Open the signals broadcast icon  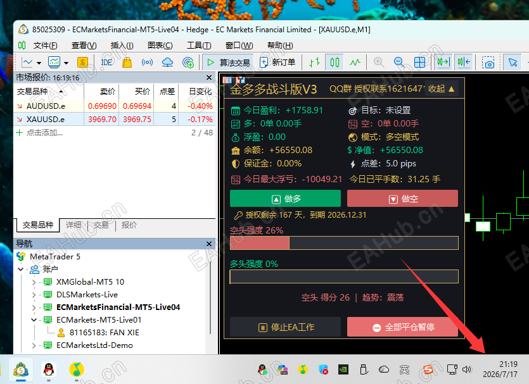point(147,63)
